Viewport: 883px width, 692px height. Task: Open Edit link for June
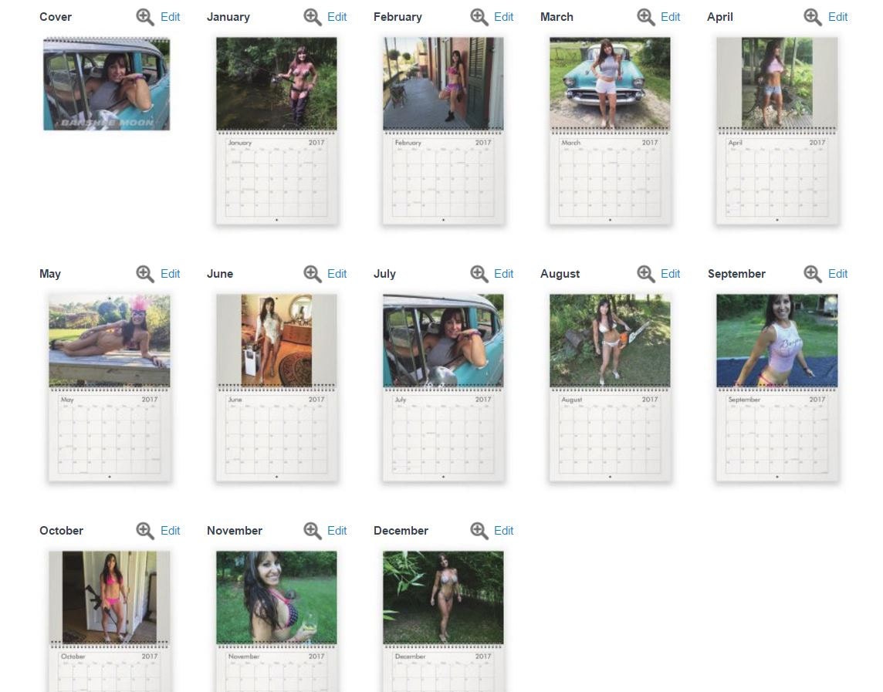tap(337, 274)
